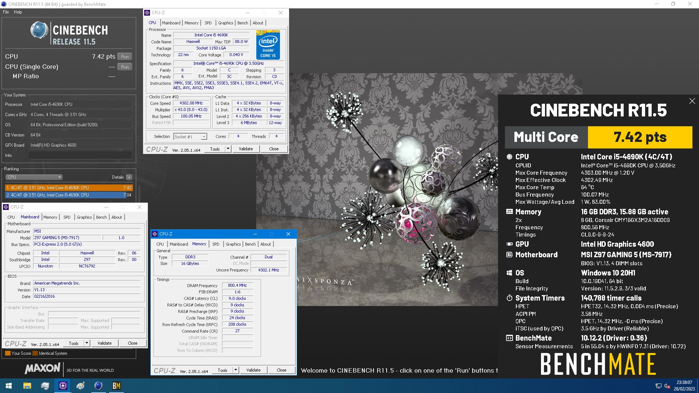699x393 pixels.
Task: Click the paint-like taskbar icon
Action: click(x=80, y=386)
